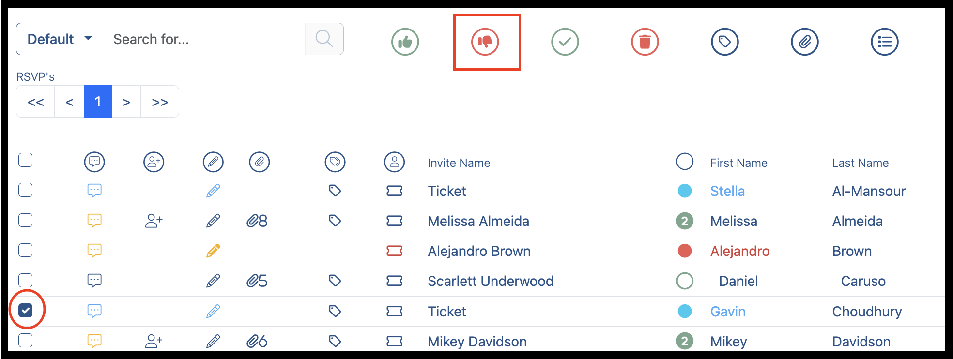This screenshot has height=359, width=953.
Task: Click add-guest icon in Melissa Almeida row
Action: 154,221
